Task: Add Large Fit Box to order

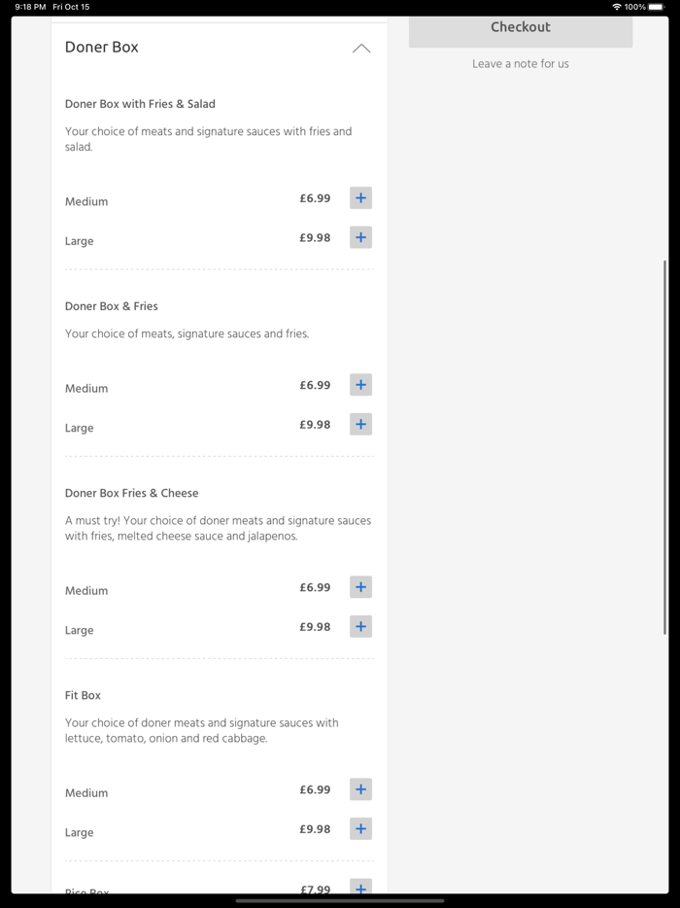Action: (360, 829)
